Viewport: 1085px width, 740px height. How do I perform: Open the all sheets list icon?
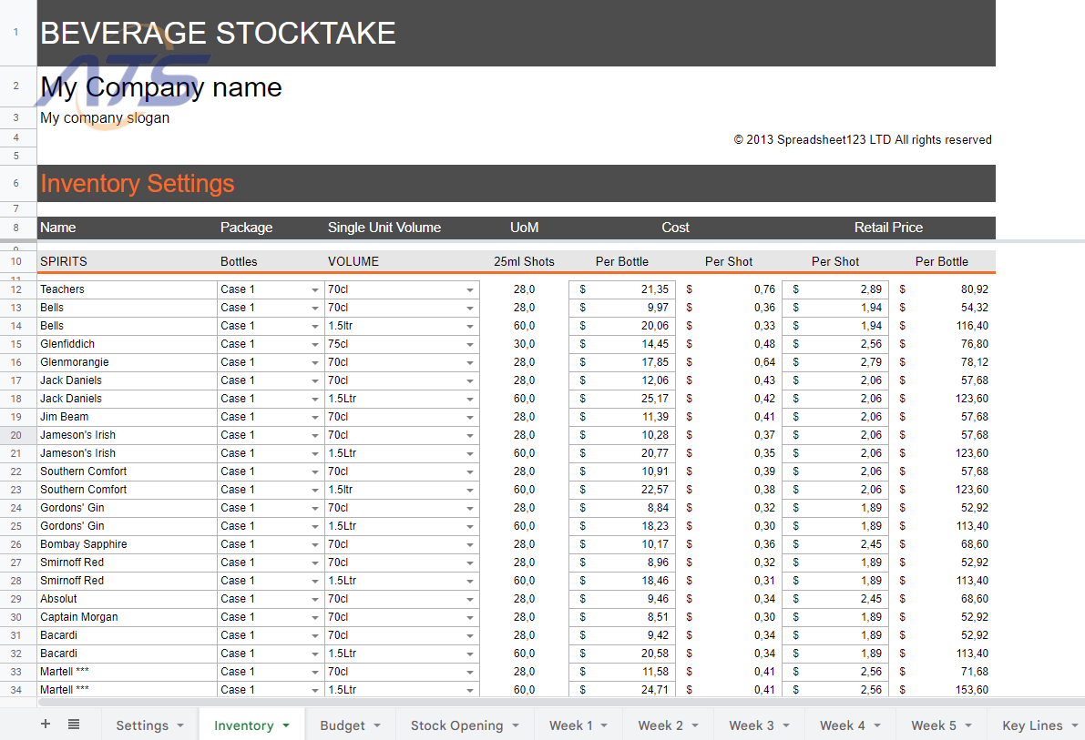[x=74, y=725]
